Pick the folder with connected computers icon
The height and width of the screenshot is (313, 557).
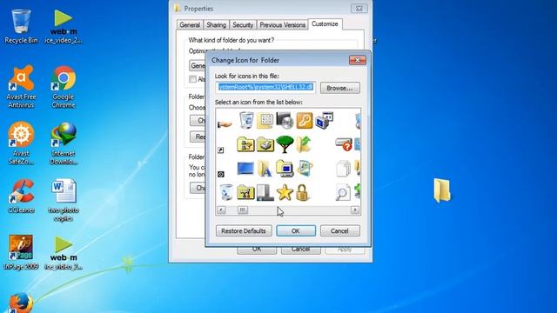click(245, 192)
